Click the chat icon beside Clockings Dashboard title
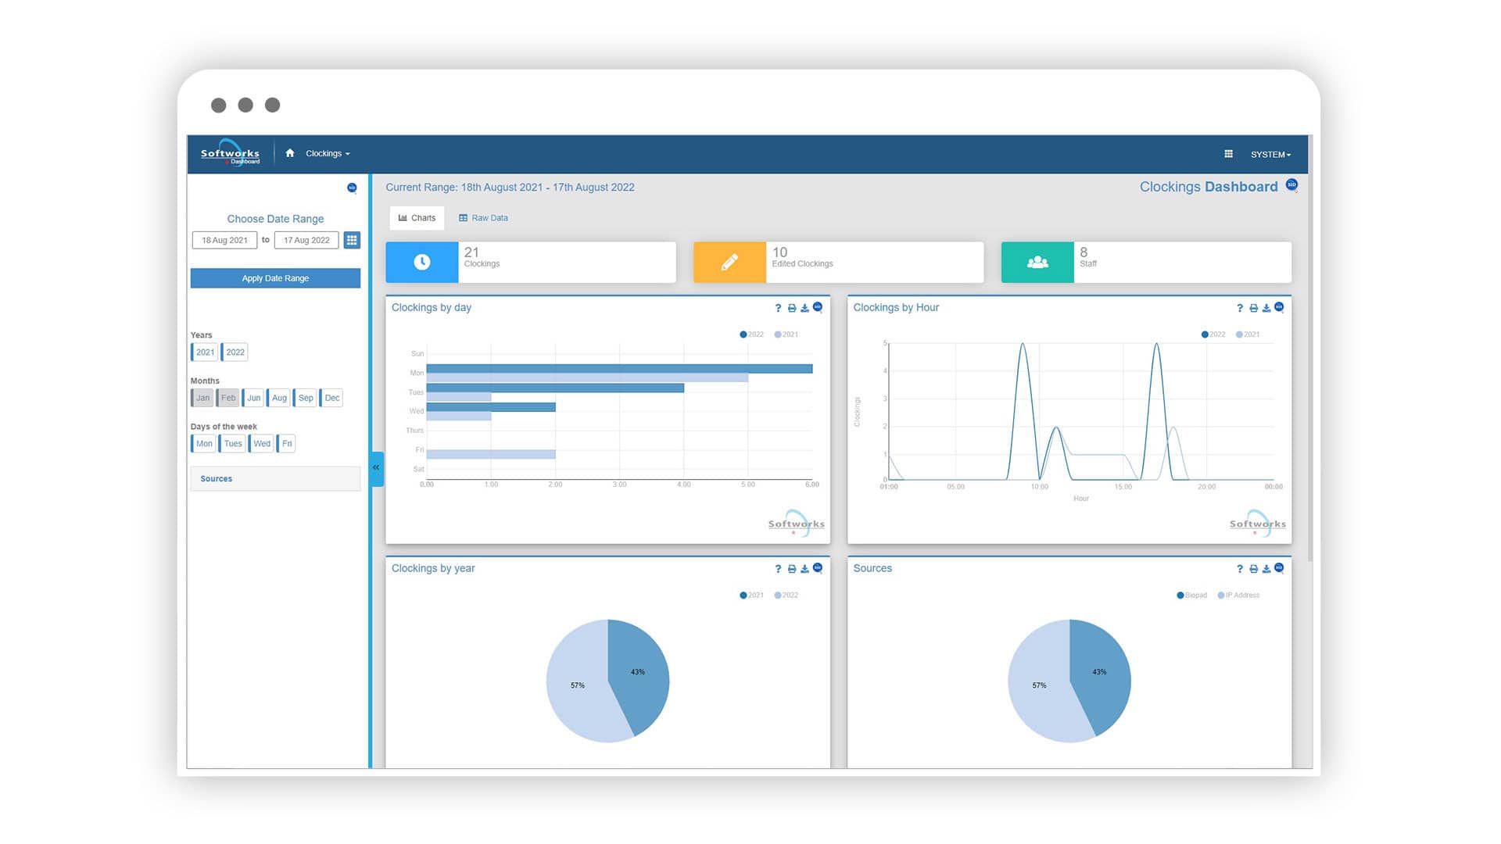Screen dimensions: 1501x844 [x=1291, y=185]
